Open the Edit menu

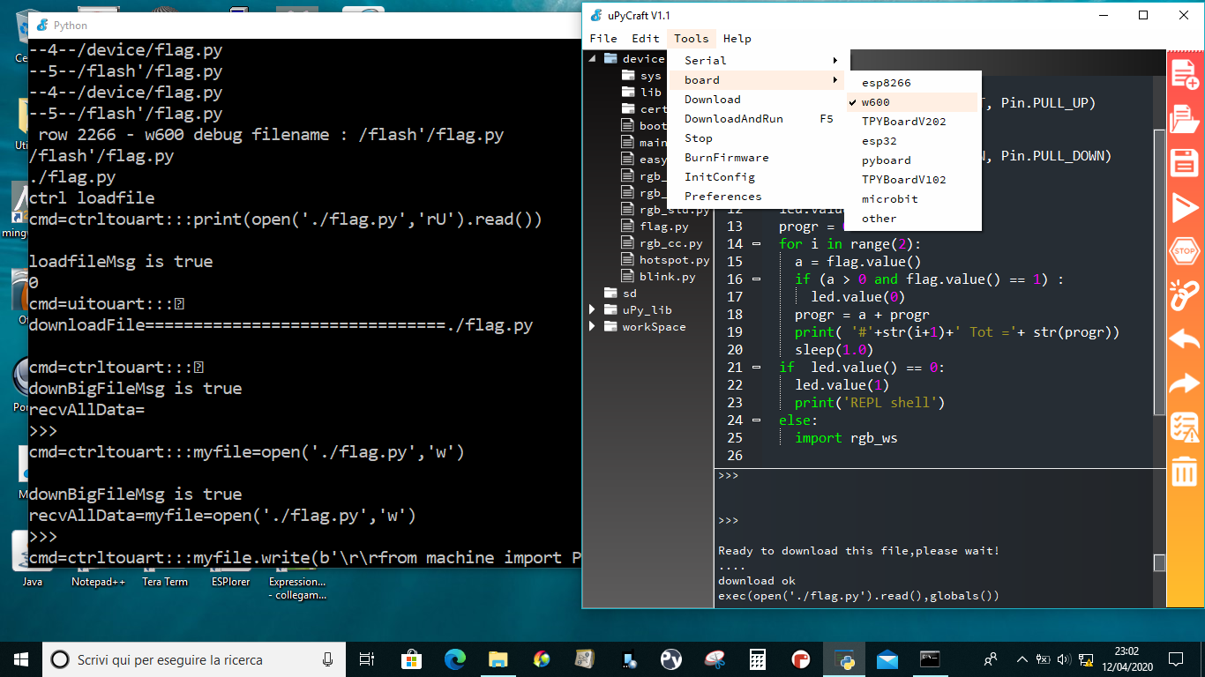(646, 38)
